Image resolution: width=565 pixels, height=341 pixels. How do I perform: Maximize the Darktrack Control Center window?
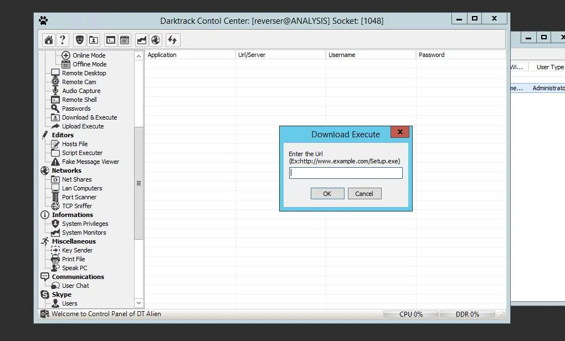click(475, 18)
